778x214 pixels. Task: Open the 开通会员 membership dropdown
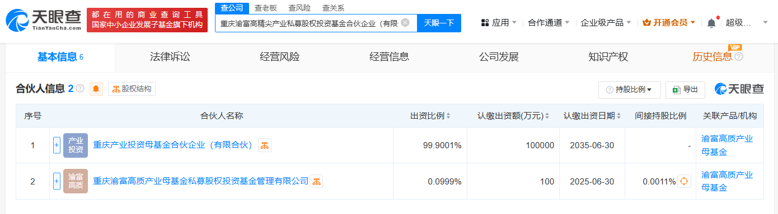pyautogui.click(x=669, y=23)
